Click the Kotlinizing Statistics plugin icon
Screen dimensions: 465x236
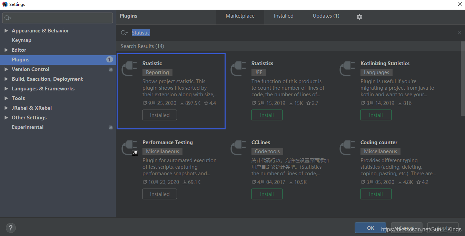(347, 69)
